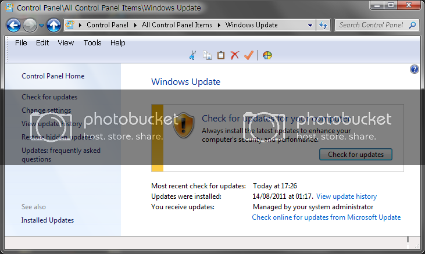Click 'Today at 17:26' text
The height and width of the screenshot is (254, 425).
pyautogui.click(x=275, y=186)
